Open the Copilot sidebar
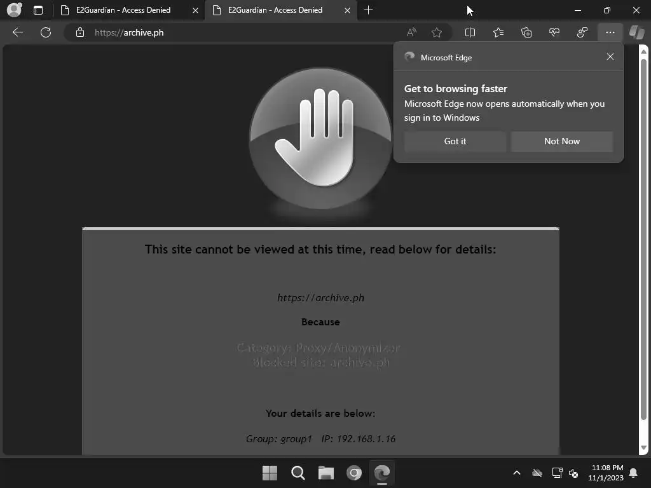This screenshot has width=651, height=488. (636, 32)
